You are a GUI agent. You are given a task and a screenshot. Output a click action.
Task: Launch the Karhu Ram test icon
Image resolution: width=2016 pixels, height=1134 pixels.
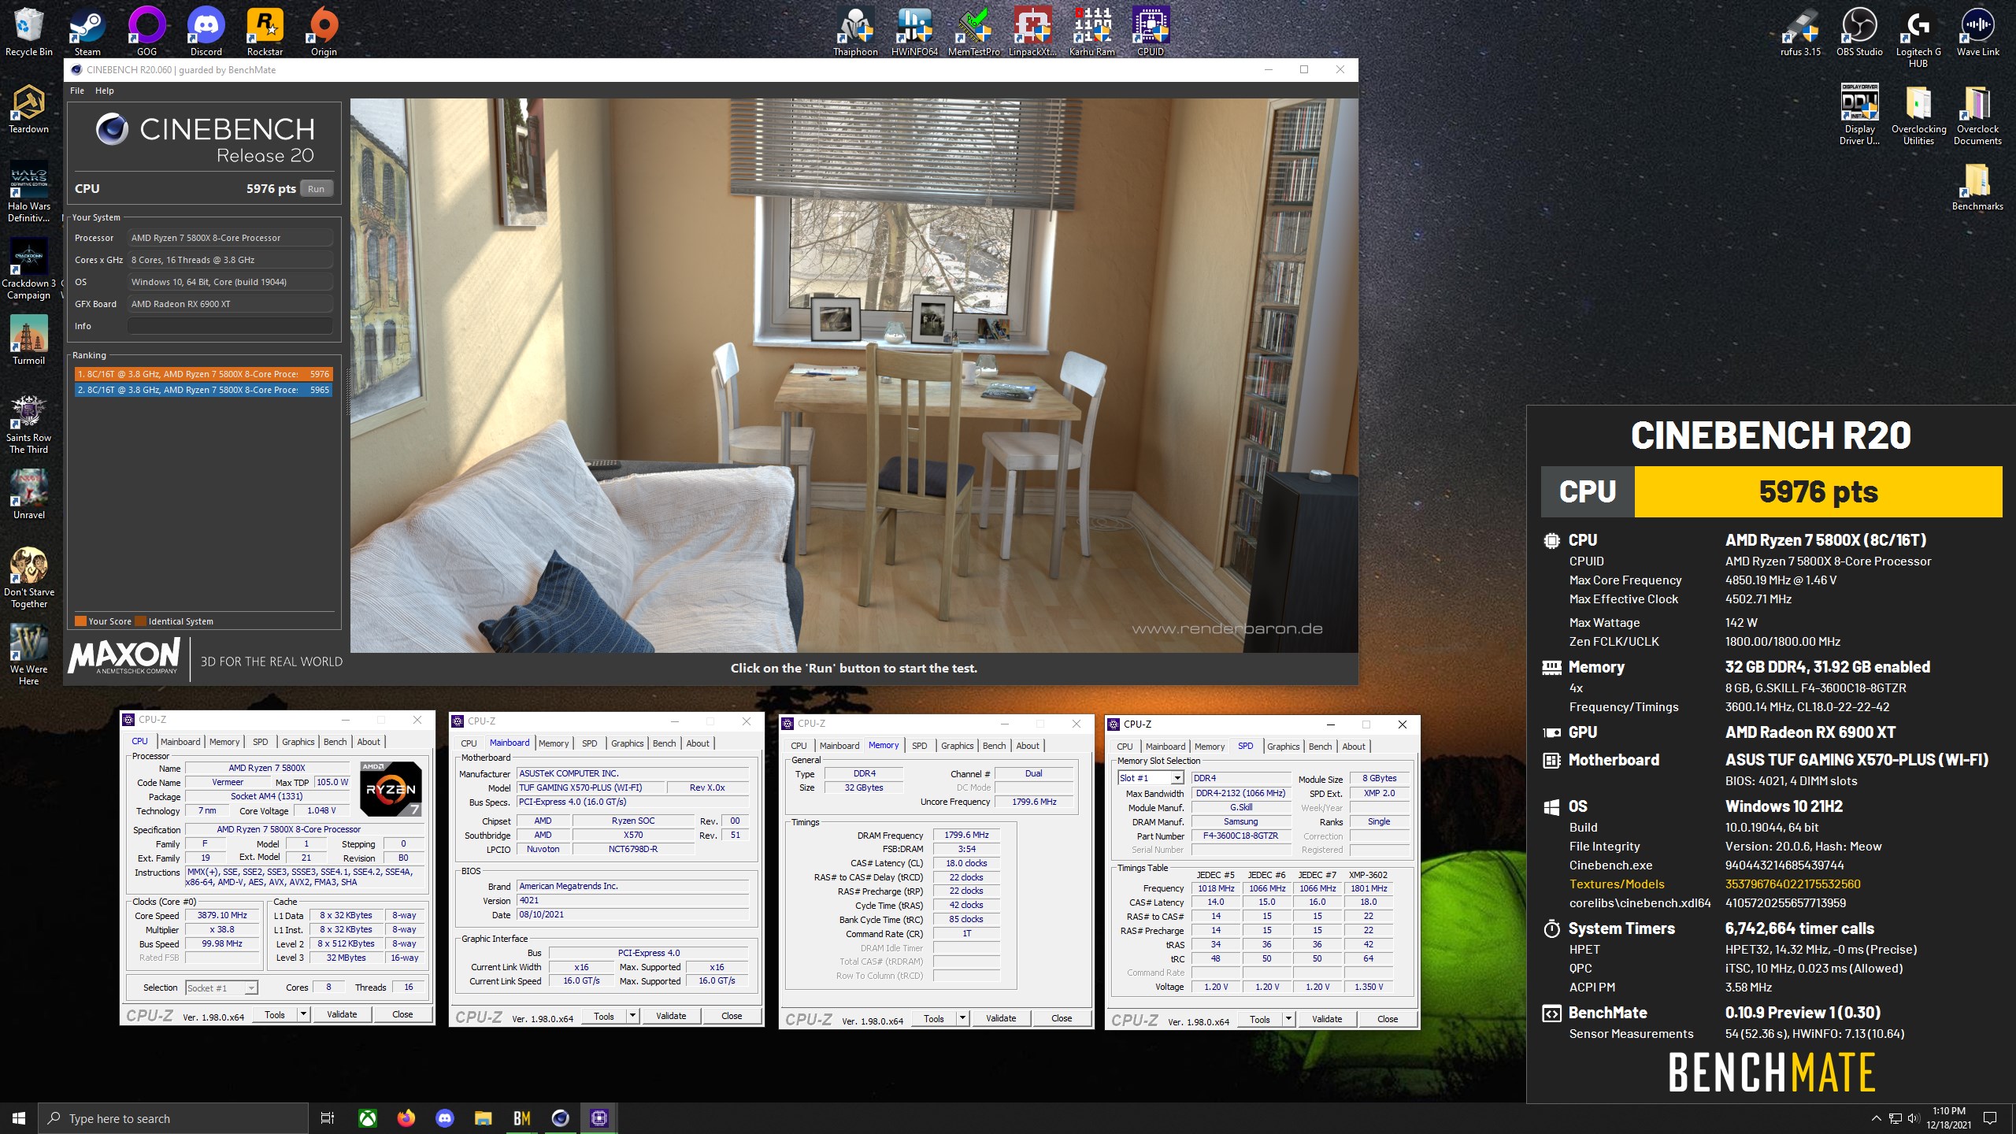(1091, 32)
